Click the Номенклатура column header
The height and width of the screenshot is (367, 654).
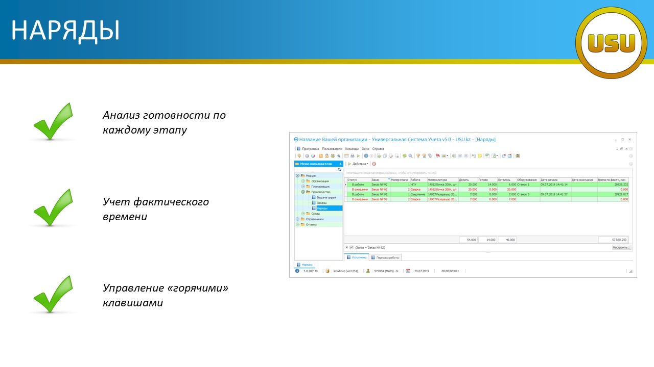[442, 179]
